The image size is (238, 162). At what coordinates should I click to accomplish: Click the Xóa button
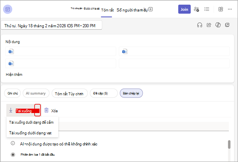click(51, 111)
